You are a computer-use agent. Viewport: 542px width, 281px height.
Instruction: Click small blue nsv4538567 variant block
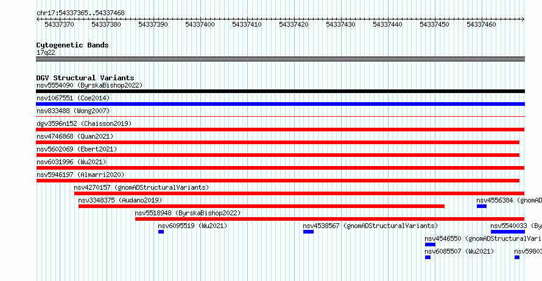click(308, 232)
